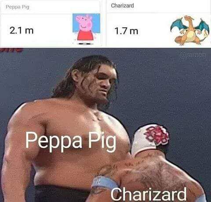Click the Charizard artwork thumbnail
This screenshot has height=202, width=211.
pos(190,30)
